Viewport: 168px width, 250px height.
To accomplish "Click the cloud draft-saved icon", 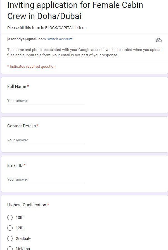I will (x=158, y=40).
